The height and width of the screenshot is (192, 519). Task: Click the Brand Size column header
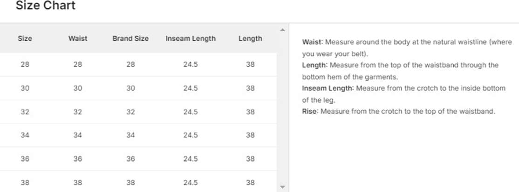click(x=130, y=39)
